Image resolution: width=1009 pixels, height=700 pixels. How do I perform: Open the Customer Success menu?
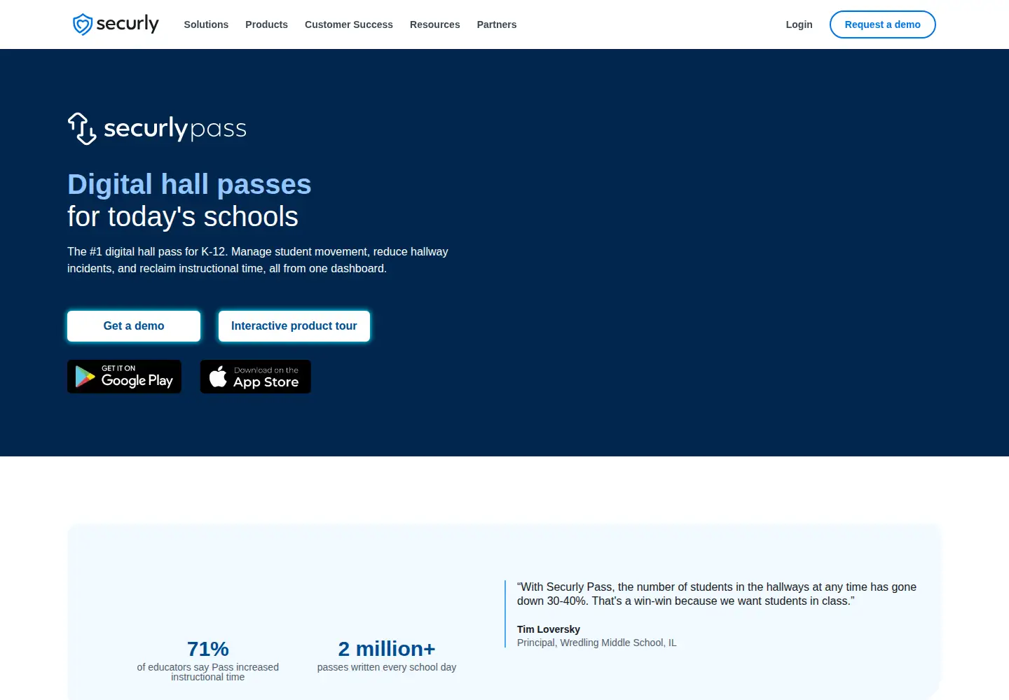[x=349, y=24]
